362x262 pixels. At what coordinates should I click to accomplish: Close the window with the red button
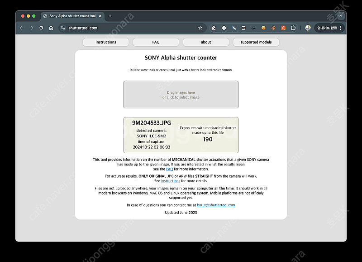[x=23, y=16]
